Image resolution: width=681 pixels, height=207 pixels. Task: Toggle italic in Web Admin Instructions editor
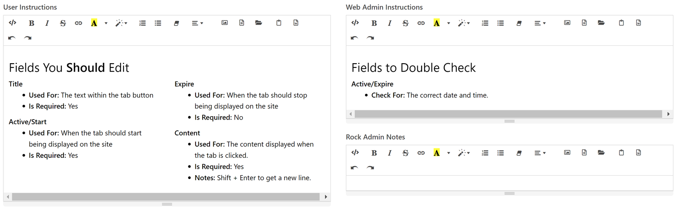pos(390,23)
